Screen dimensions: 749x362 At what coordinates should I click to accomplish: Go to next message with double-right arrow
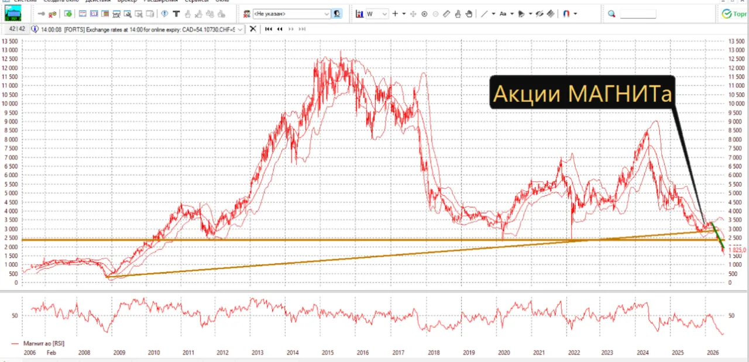coord(291,29)
